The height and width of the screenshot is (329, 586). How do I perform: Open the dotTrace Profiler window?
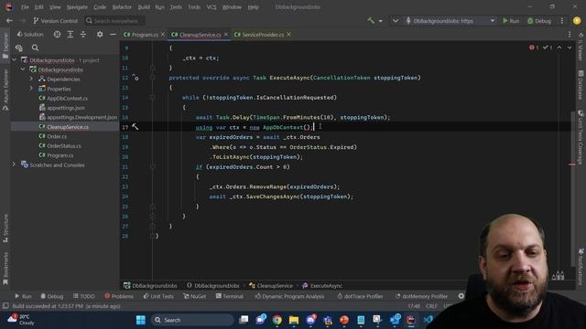point(360,296)
